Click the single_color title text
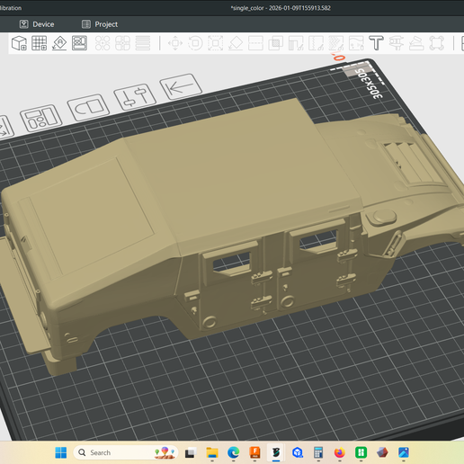Viewport: 464px width, 464px height. click(281, 8)
